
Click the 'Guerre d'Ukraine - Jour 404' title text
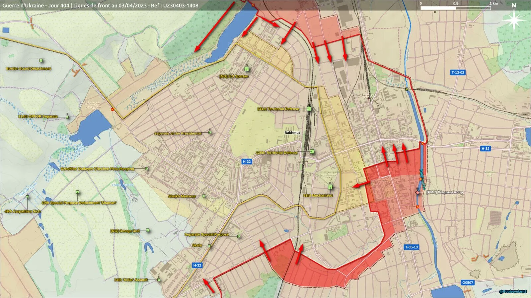(x=36, y=5)
